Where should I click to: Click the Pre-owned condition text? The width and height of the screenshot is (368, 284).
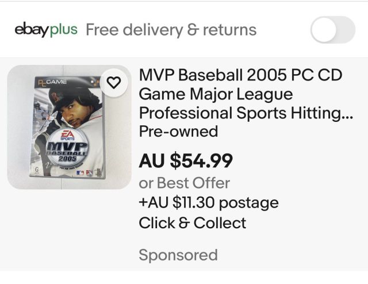point(178,131)
